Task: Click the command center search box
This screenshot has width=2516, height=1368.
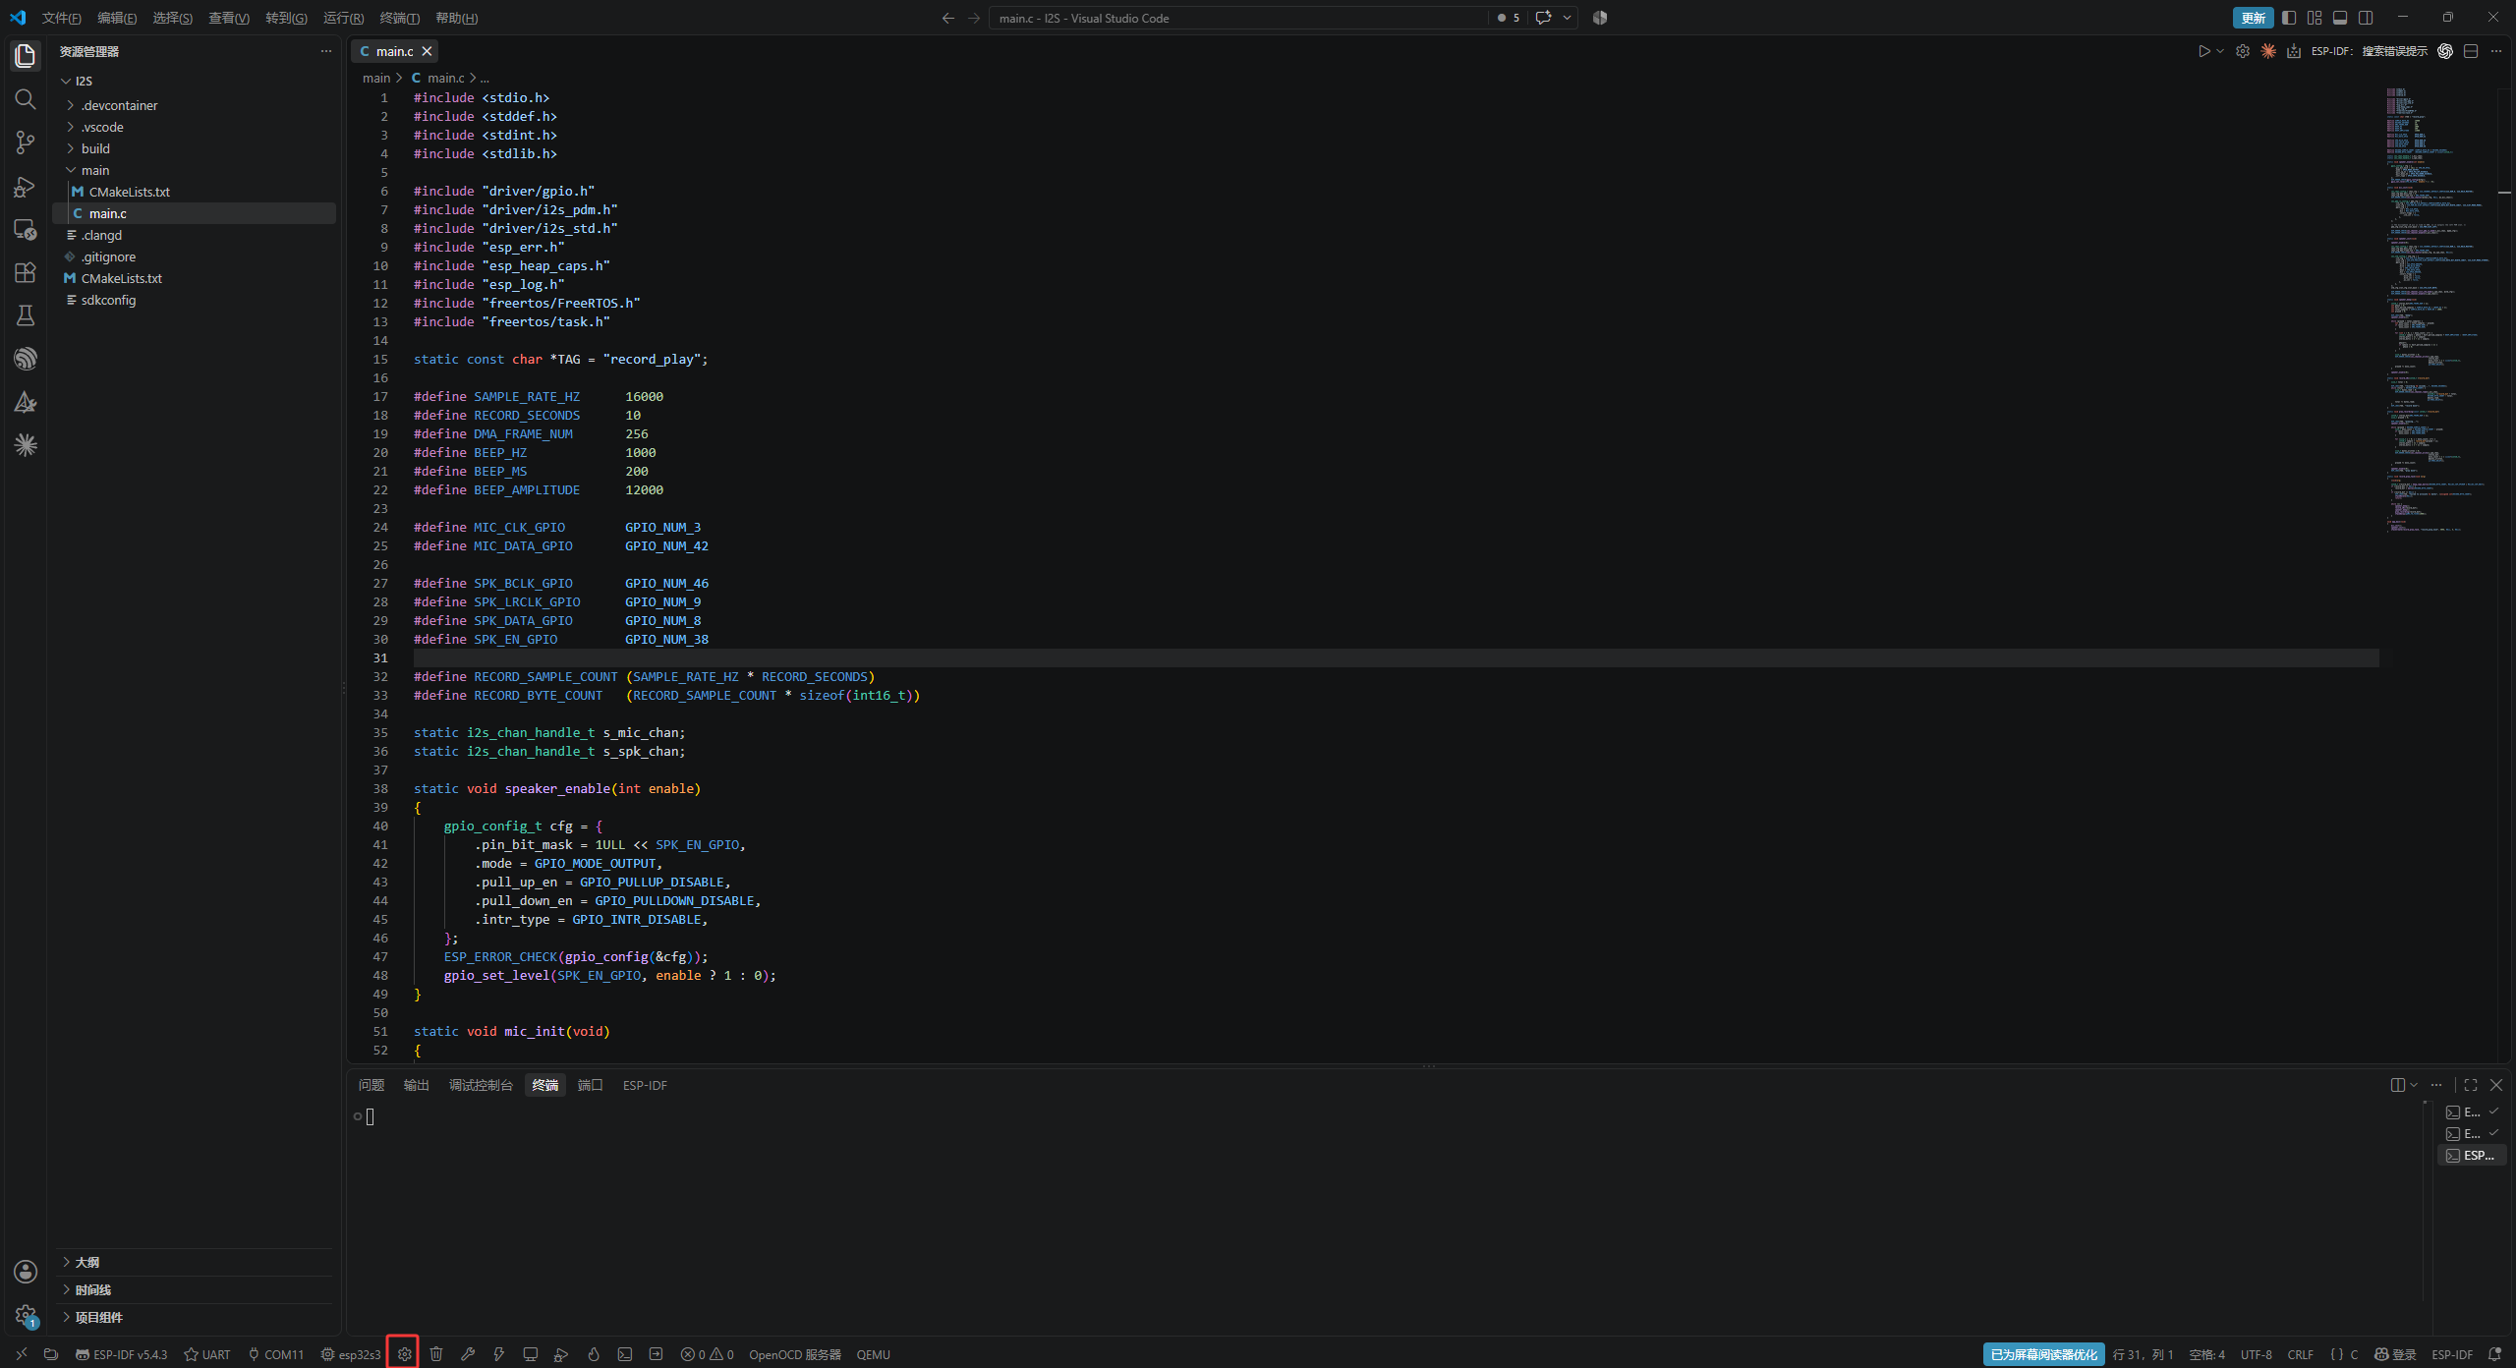Action: (1238, 18)
